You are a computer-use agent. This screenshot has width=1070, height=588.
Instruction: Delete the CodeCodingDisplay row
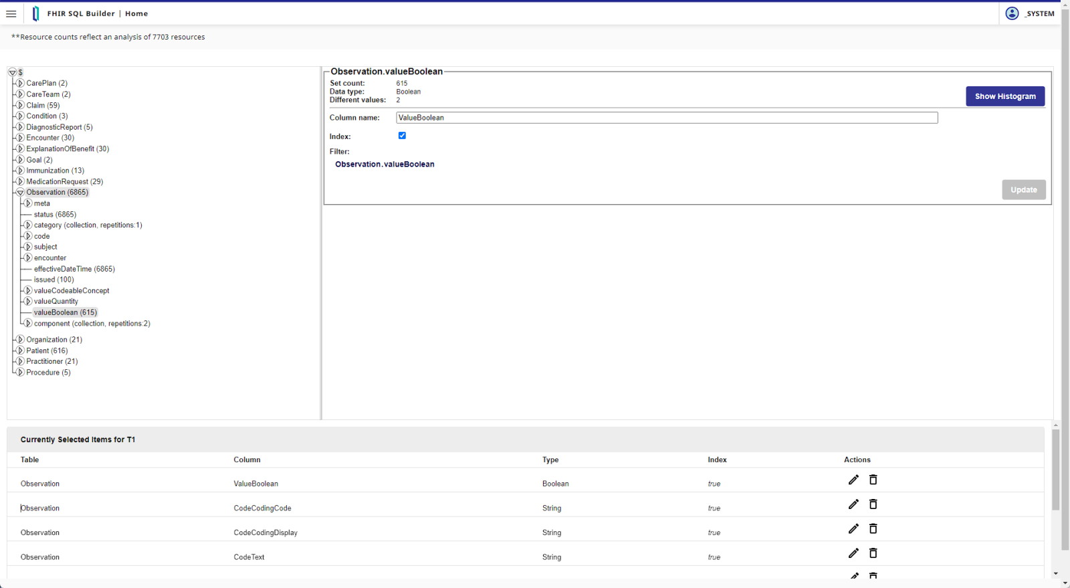[x=873, y=528]
